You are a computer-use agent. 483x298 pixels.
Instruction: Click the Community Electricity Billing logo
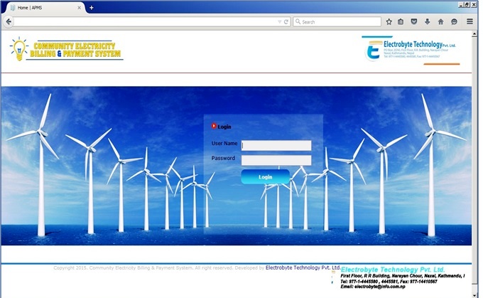[66, 49]
